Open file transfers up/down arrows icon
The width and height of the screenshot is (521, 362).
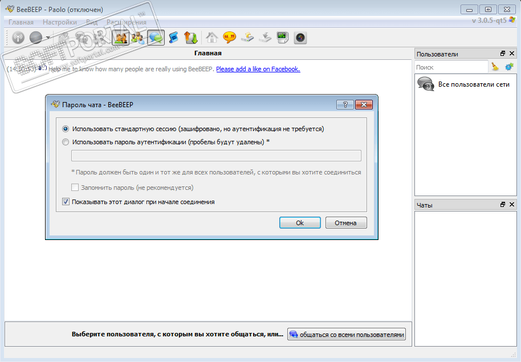pos(191,38)
